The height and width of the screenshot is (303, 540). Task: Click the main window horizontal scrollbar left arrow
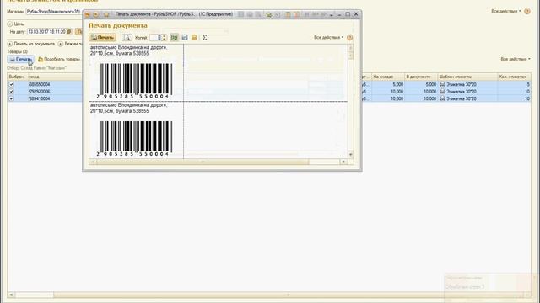coord(11,295)
